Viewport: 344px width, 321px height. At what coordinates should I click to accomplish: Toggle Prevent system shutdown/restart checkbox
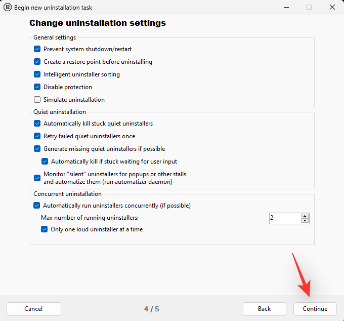pos(37,49)
